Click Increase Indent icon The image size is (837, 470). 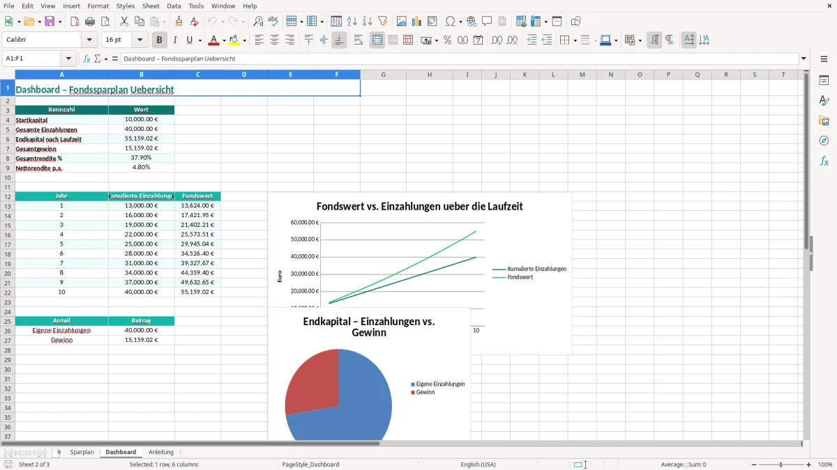coord(531,40)
